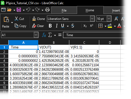Cut the selected cell contents
Image resolution: width=131 pixels, height=99 pixels.
pyautogui.click(x=19, y=19)
